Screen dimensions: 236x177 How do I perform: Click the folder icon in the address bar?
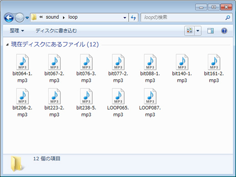pyautogui.click(x=34, y=17)
